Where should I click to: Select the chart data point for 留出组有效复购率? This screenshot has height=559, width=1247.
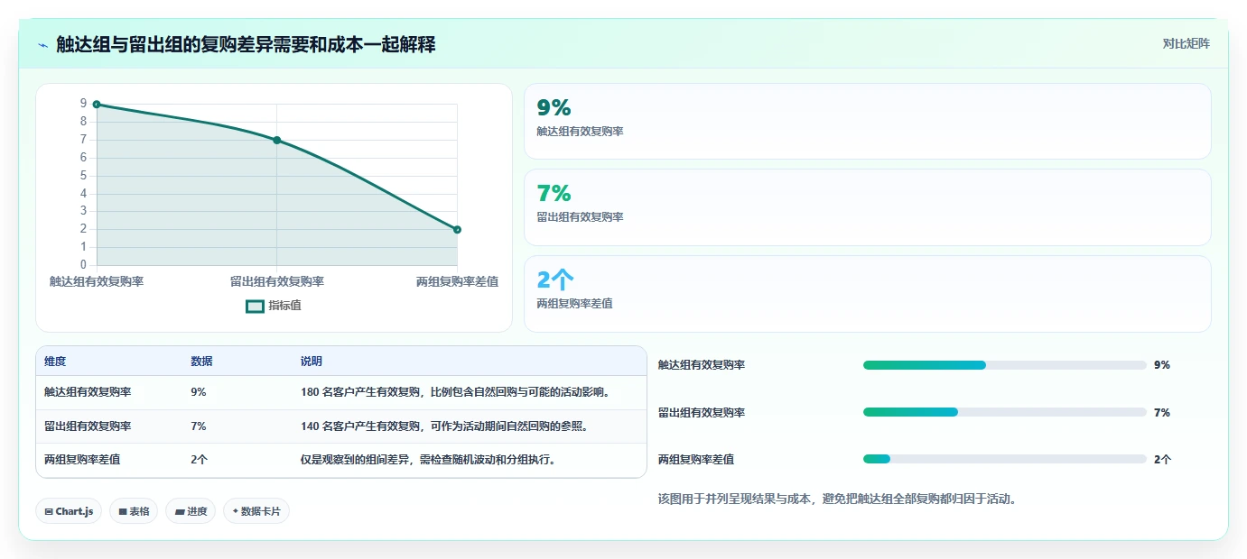coord(276,140)
